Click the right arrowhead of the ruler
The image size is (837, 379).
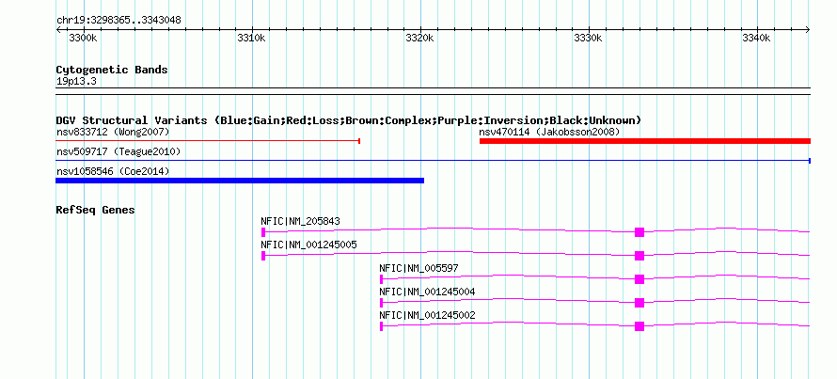pyautogui.click(x=808, y=30)
